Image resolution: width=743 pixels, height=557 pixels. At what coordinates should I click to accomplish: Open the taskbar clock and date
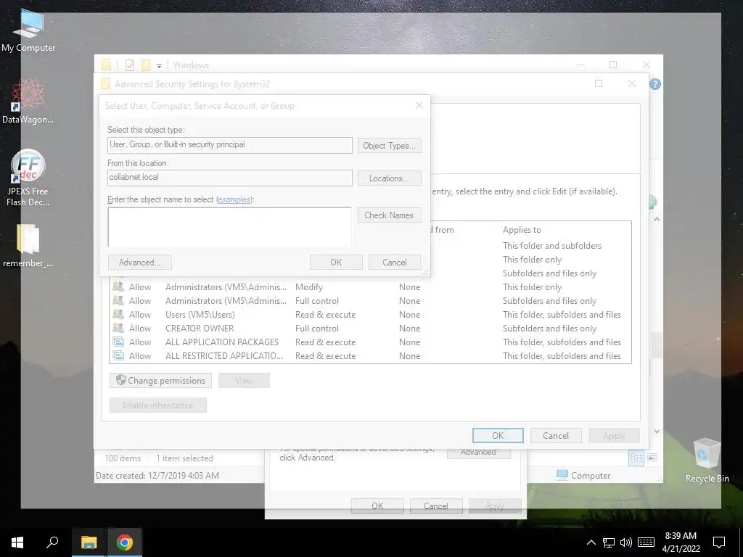[681, 542]
